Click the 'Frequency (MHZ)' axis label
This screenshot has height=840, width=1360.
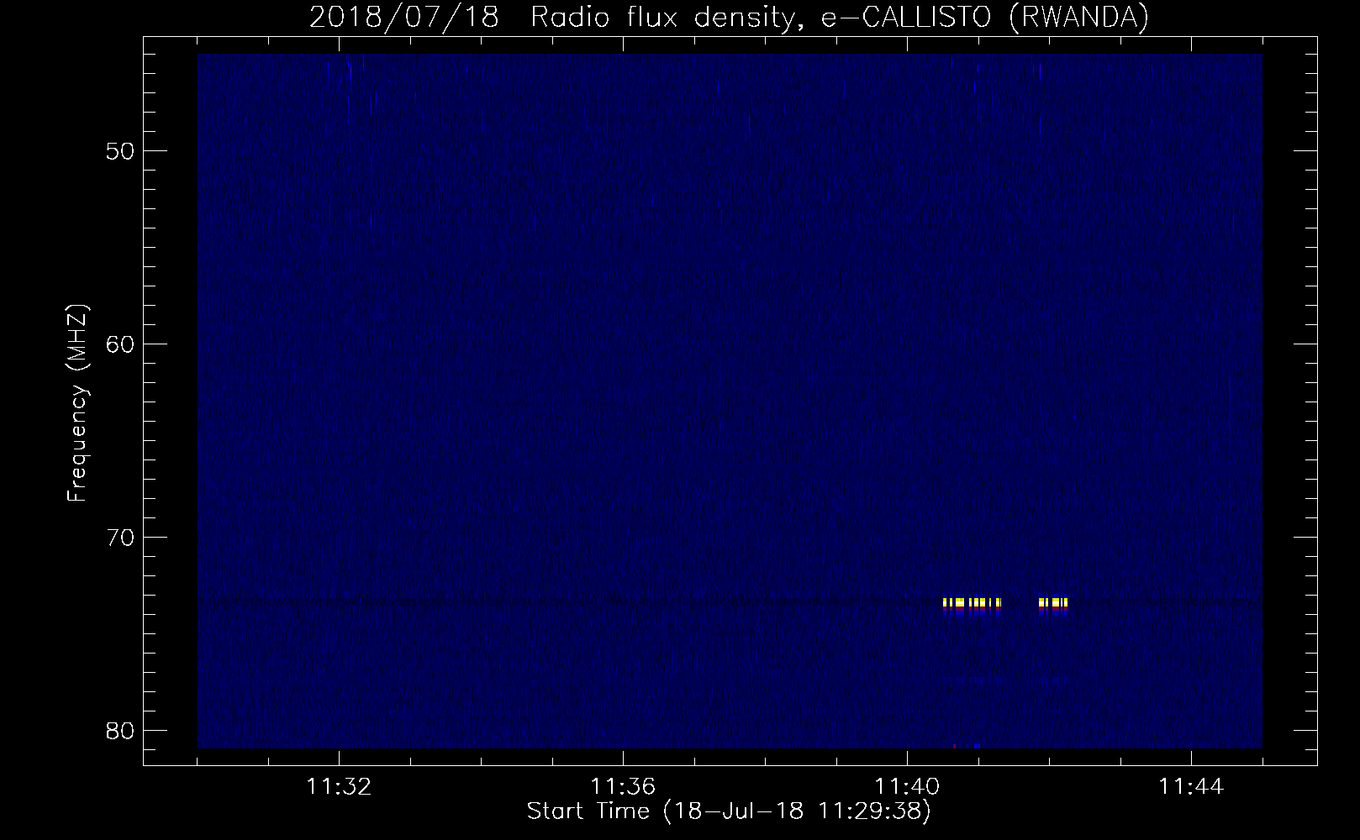click(77, 403)
